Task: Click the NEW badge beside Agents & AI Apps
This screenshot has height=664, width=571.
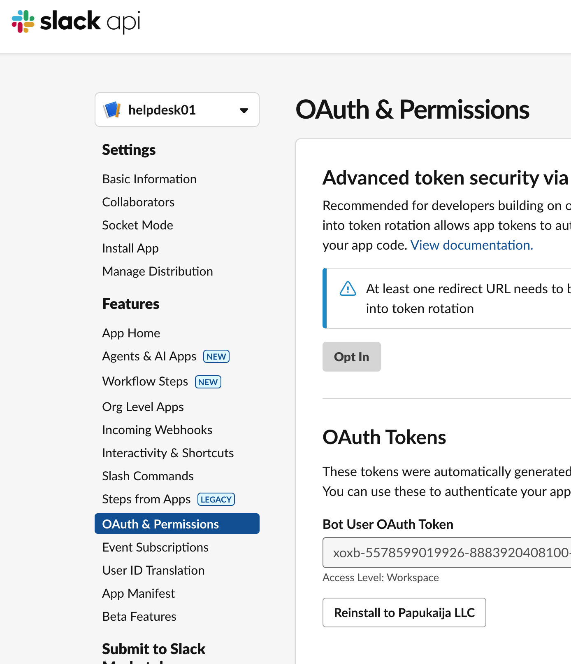Action: (216, 356)
